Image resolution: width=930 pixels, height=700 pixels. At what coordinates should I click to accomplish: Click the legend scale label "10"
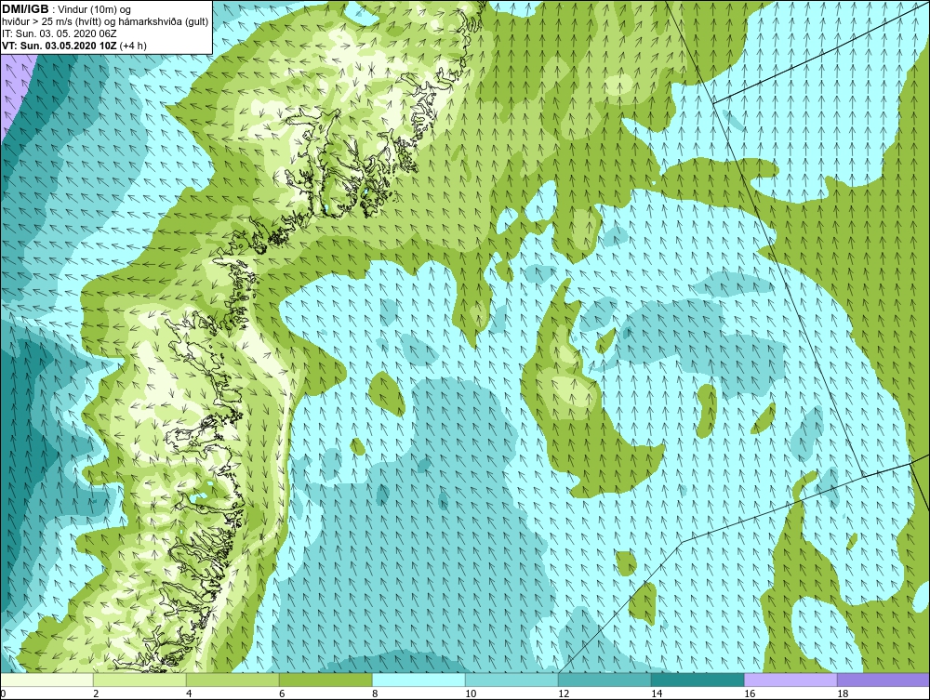pos(471,693)
